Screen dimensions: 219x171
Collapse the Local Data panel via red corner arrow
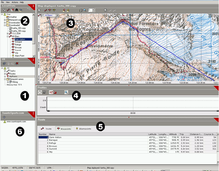pyautogui.click(x=33, y=6)
